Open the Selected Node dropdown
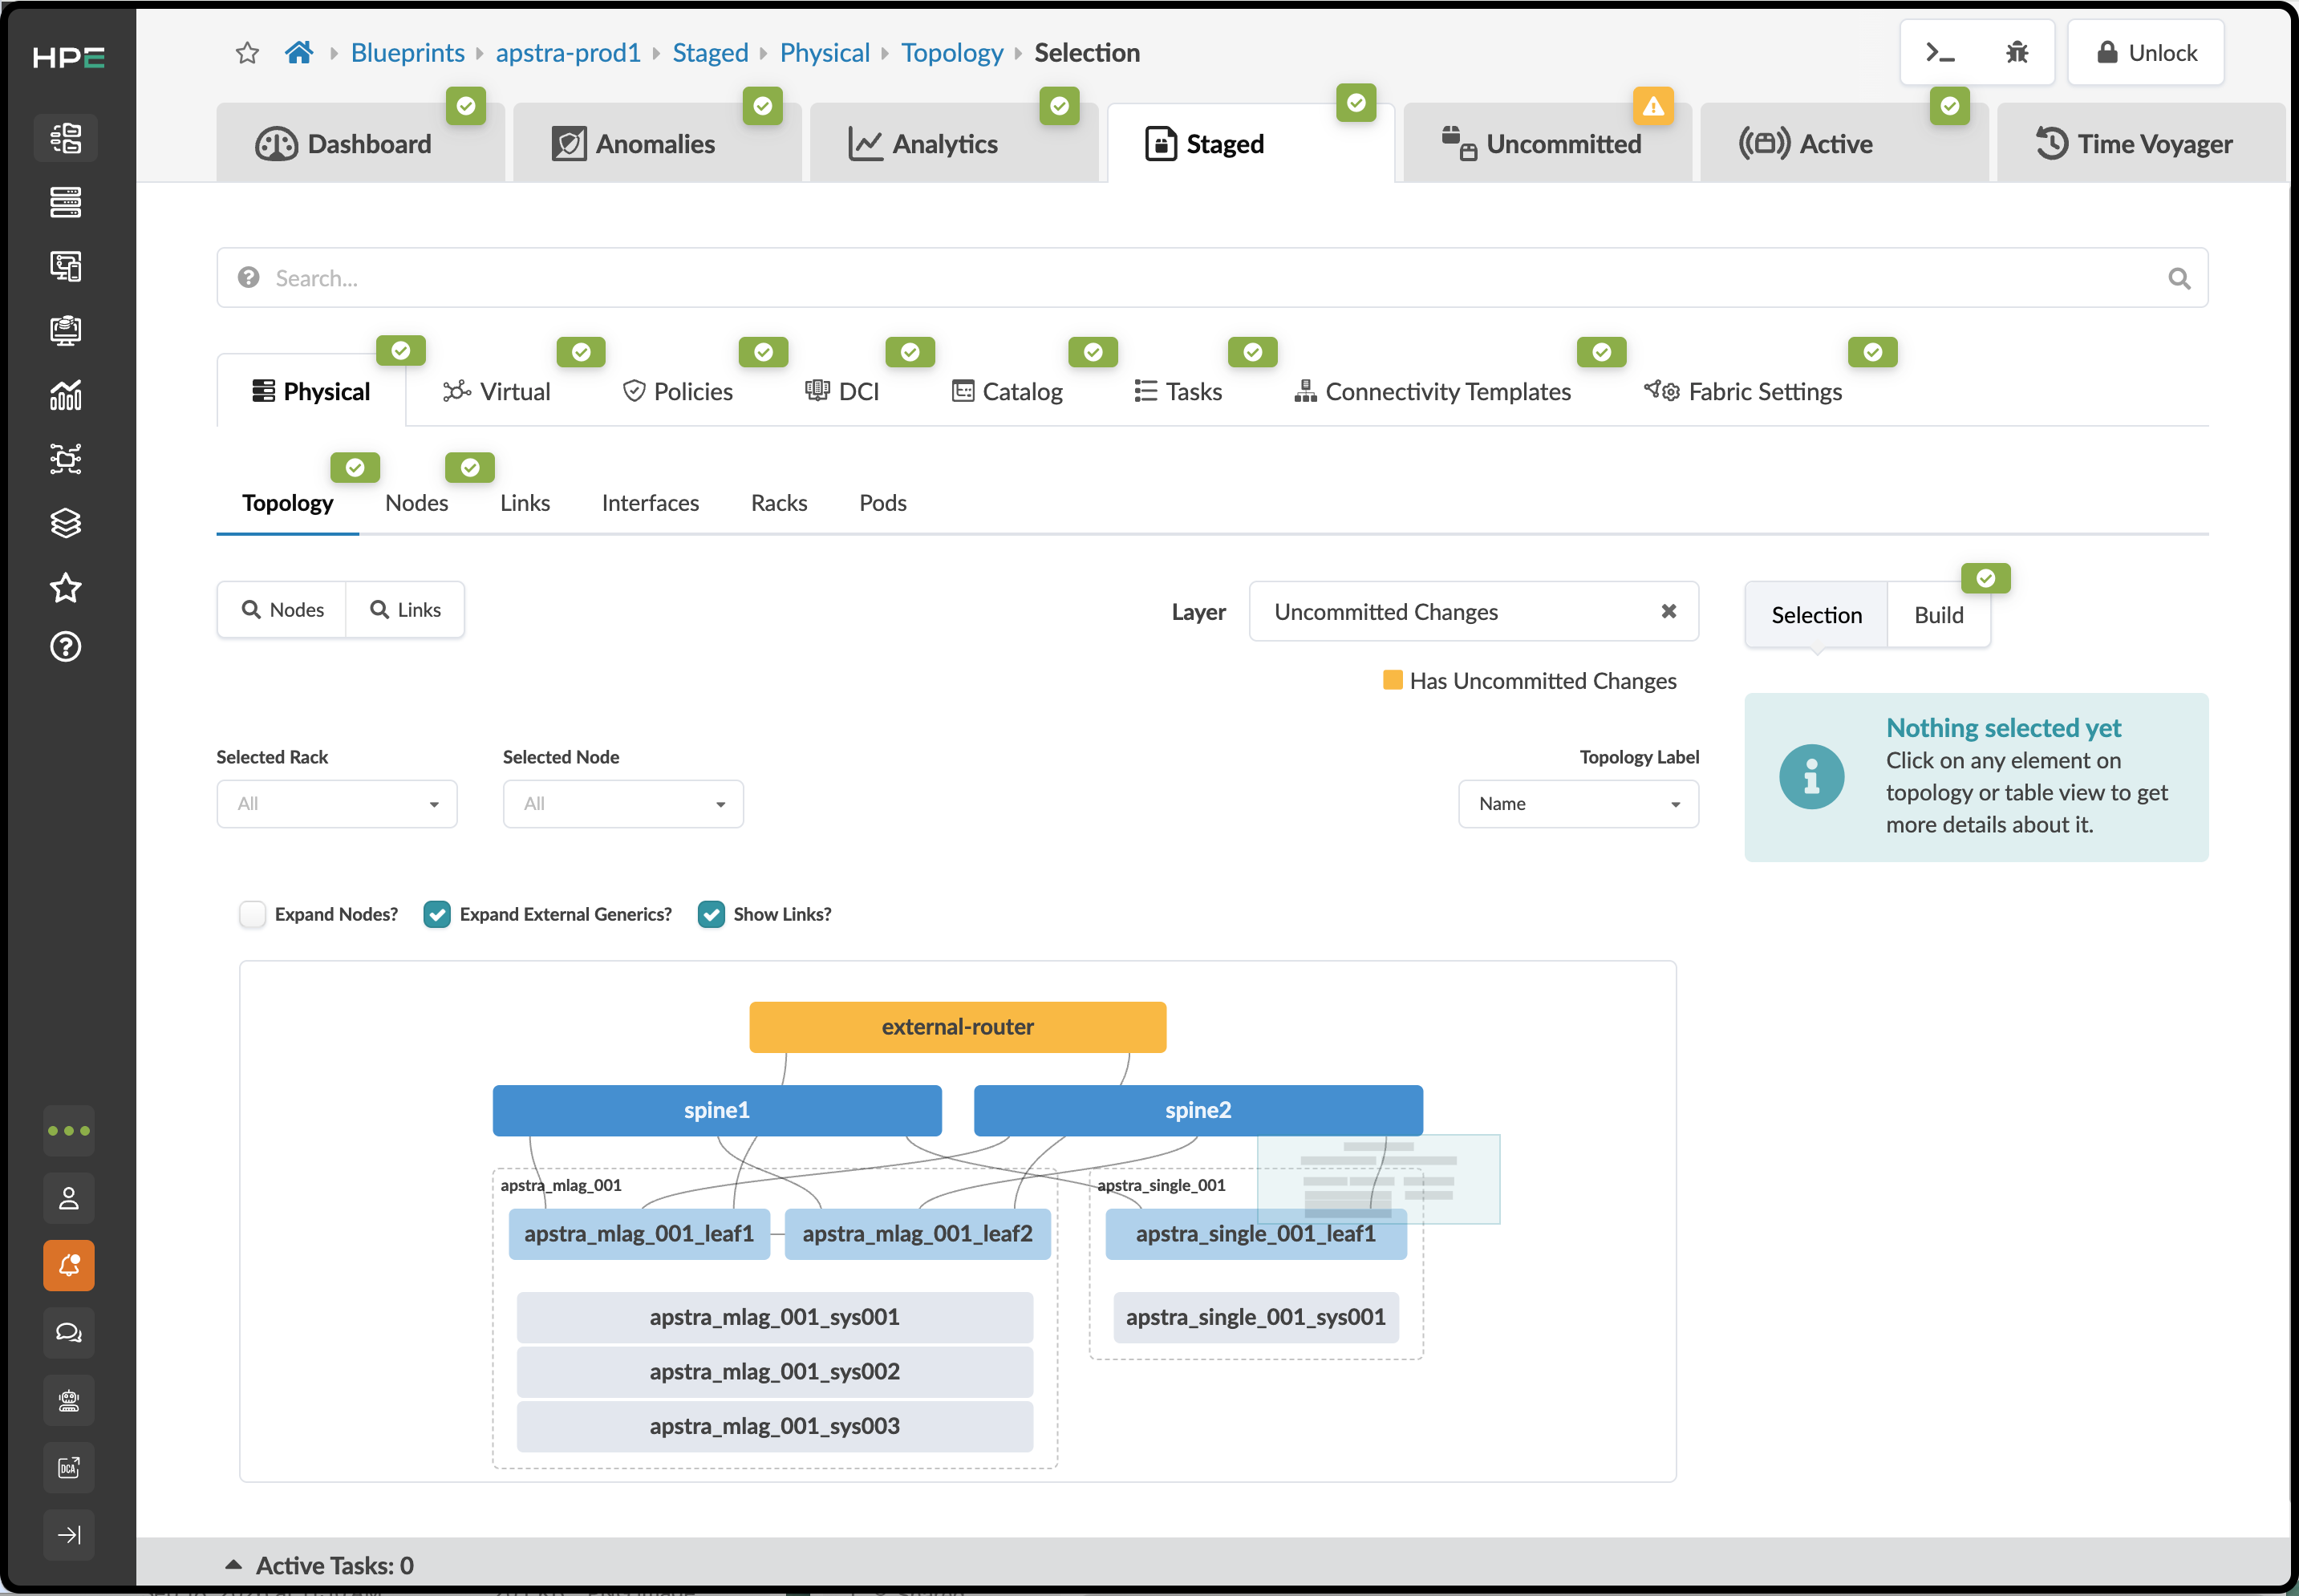 623,804
